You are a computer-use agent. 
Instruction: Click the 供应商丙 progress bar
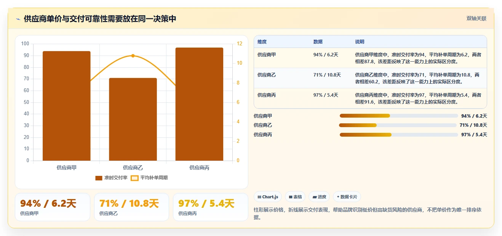tap(399, 135)
